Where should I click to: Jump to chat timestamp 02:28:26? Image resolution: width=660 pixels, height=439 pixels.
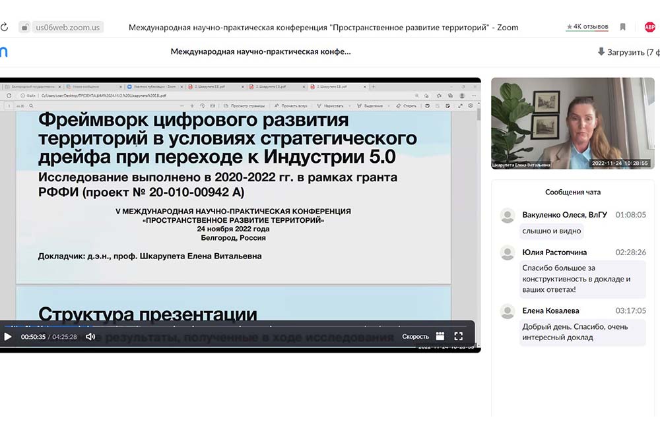click(630, 252)
